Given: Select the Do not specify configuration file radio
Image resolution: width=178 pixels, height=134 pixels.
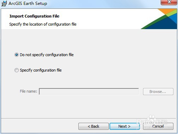Looking at the screenshot, I should (x=17, y=55).
